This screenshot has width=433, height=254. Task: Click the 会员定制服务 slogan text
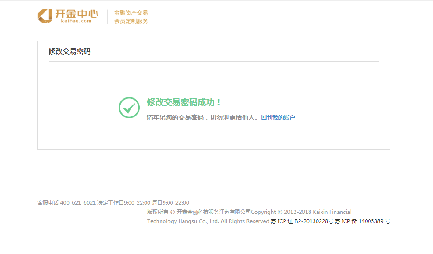(131, 21)
